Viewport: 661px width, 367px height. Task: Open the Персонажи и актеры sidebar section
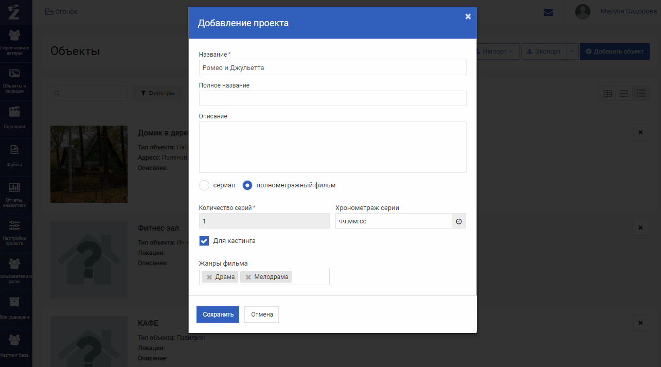pyautogui.click(x=15, y=42)
